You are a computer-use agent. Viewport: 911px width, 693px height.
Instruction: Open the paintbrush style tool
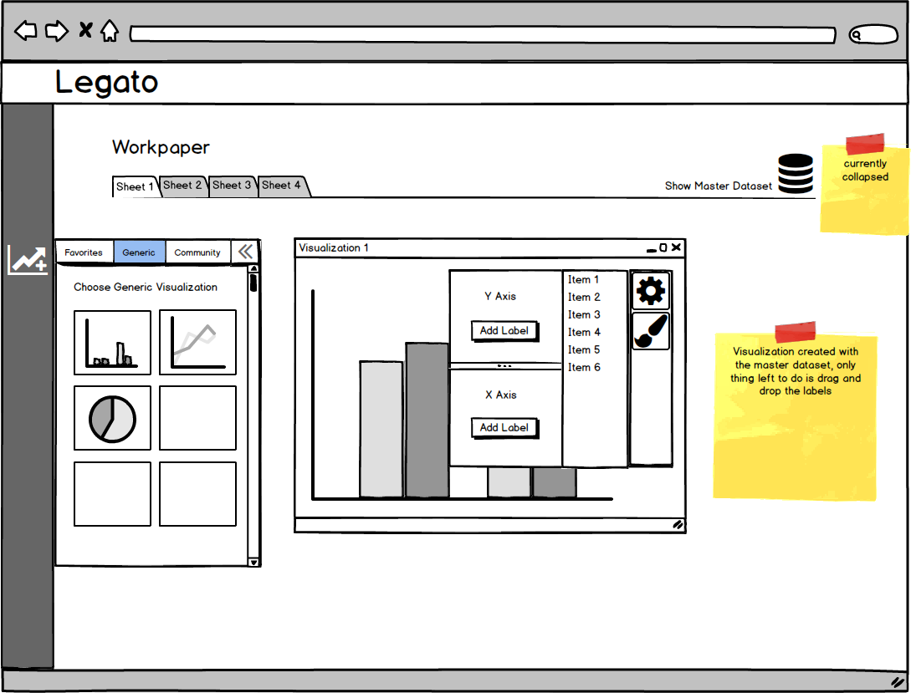(x=651, y=331)
